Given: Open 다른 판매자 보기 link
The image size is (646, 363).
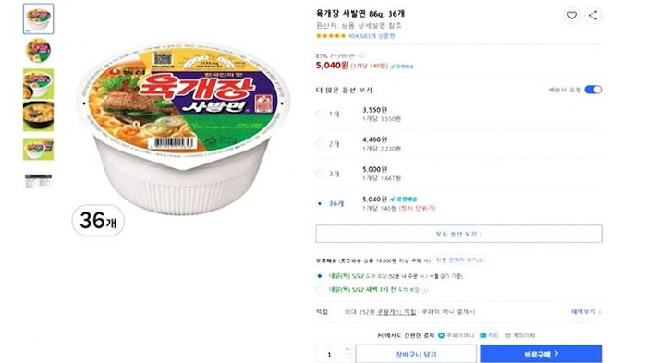Looking at the screenshot, I should (459, 260).
